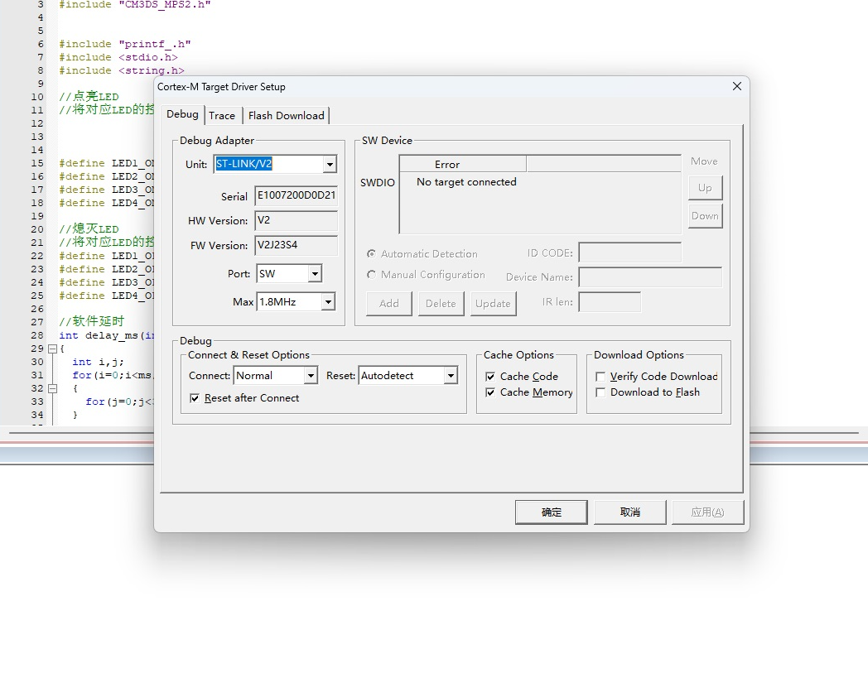Enable Verify Code Download
This screenshot has height=678, width=868.
pyautogui.click(x=600, y=377)
